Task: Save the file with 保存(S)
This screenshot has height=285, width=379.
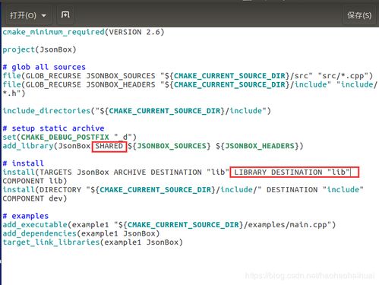Action: click(x=359, y=16)
